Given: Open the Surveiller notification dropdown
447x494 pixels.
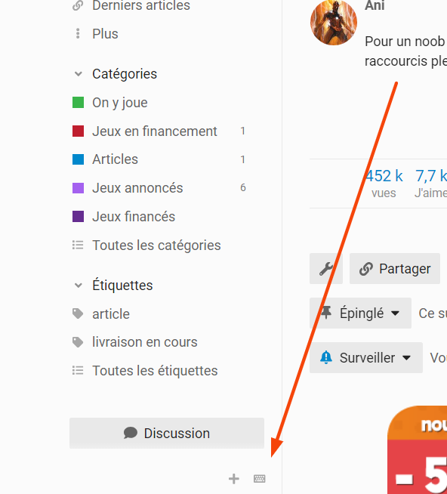Looking at the screenshot, I should pyautogui.click(x=366, y=358).
